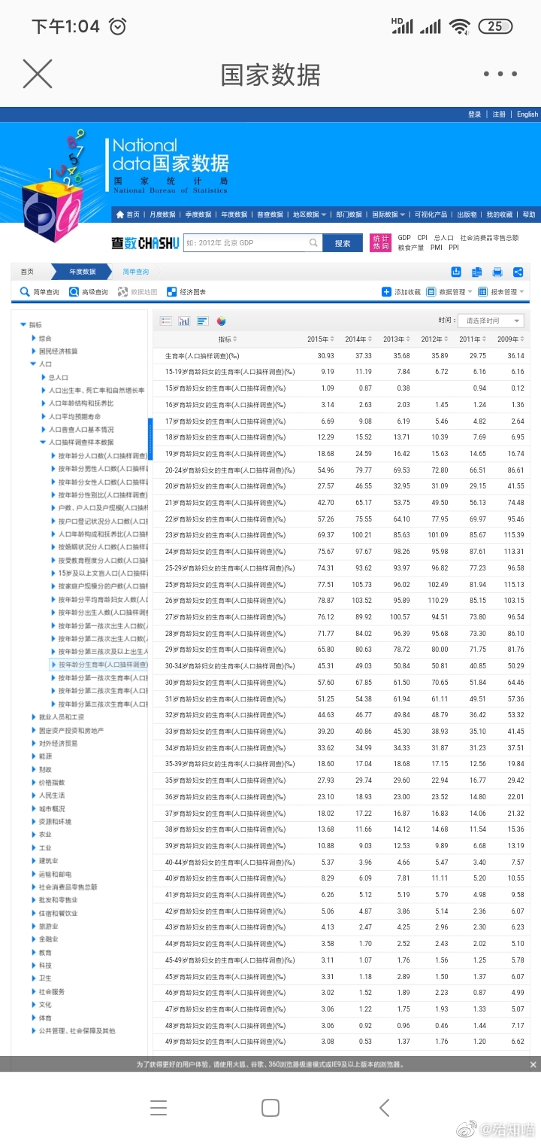The height and width of the screenshot is (1144, 541).
Task: Click the blue share icon
Action: click(x=518, y=272)
